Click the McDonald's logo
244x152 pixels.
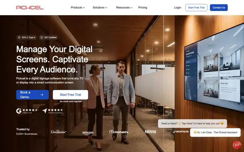tap(119, 132)
